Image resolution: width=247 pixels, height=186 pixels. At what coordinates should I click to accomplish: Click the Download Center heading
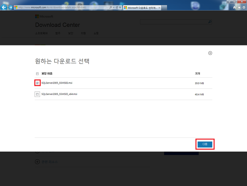[57, 25]
